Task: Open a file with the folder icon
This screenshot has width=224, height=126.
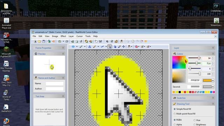Action: 39,41
